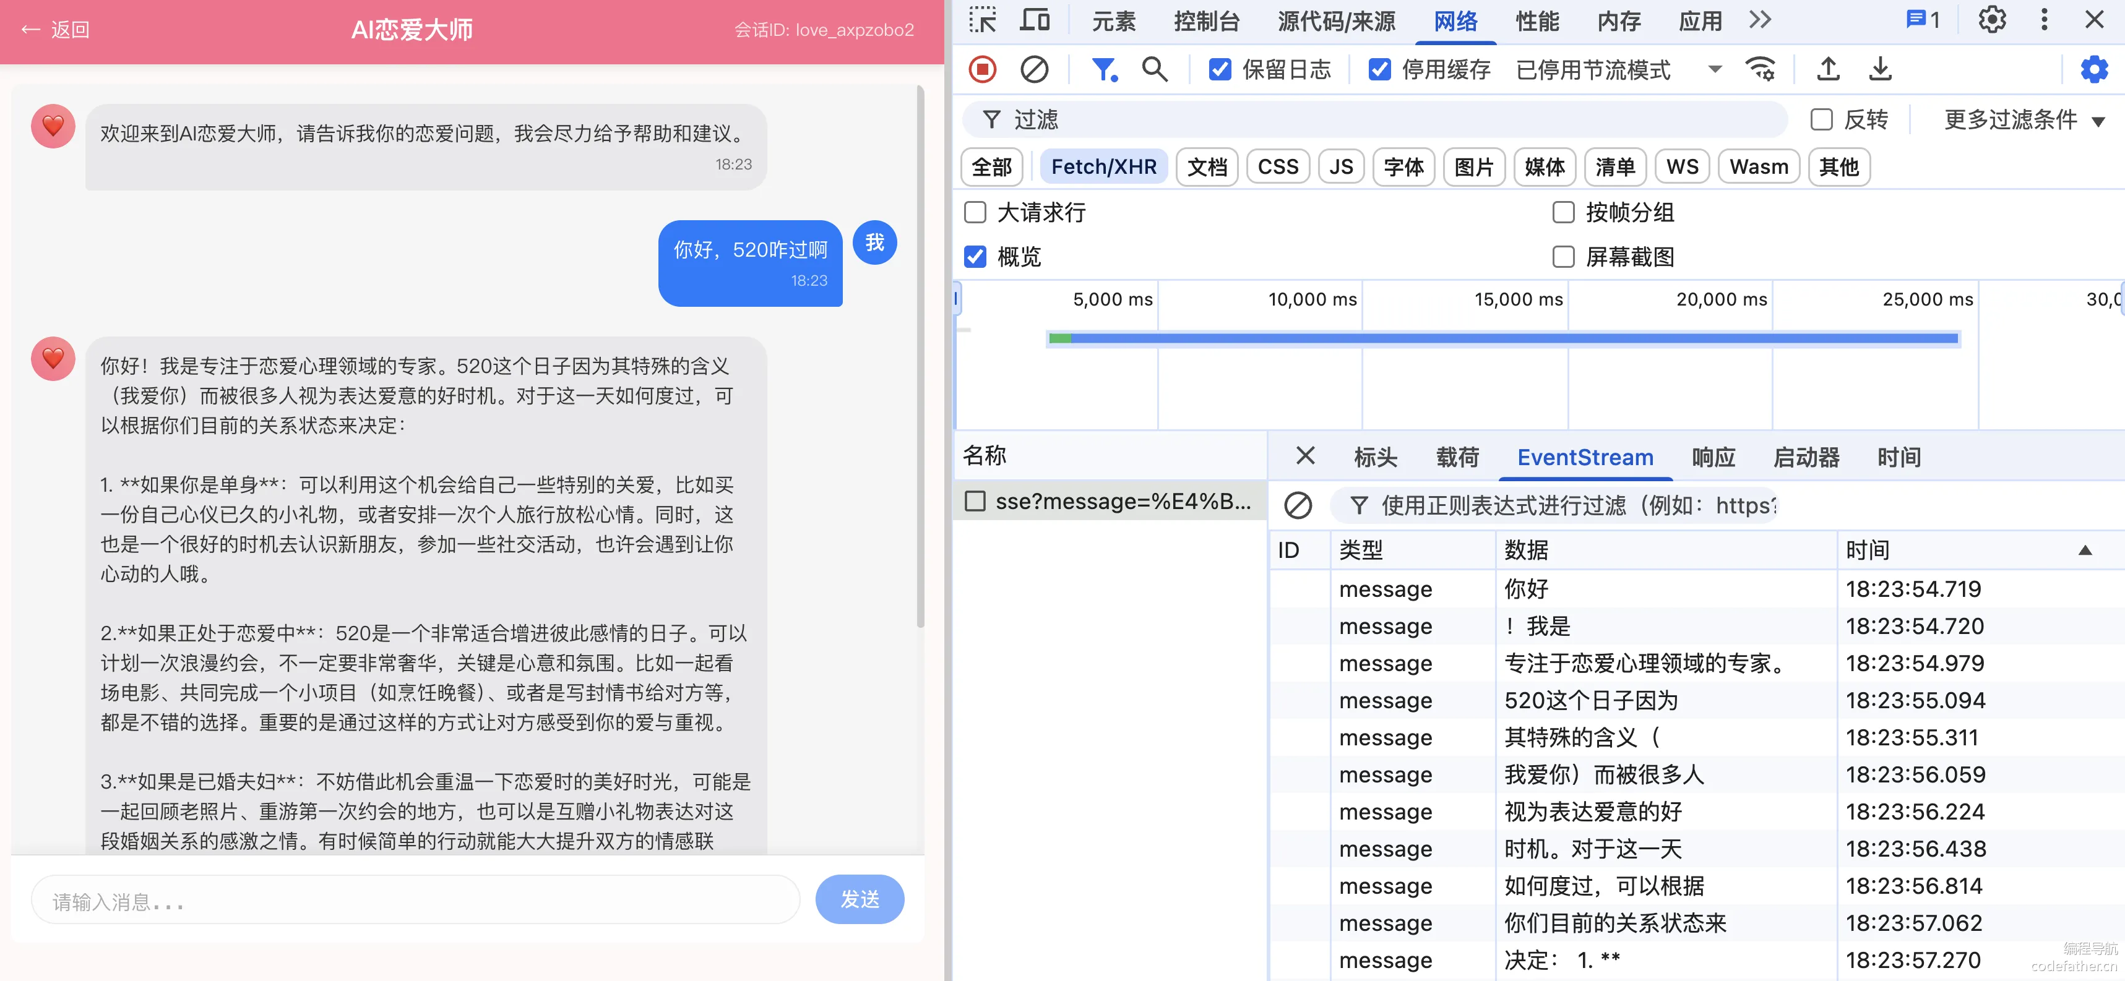Viewport: 2125px width, 981px height.
Task: Open the 标头 request tab
Action: click(x=1375, y=458)
